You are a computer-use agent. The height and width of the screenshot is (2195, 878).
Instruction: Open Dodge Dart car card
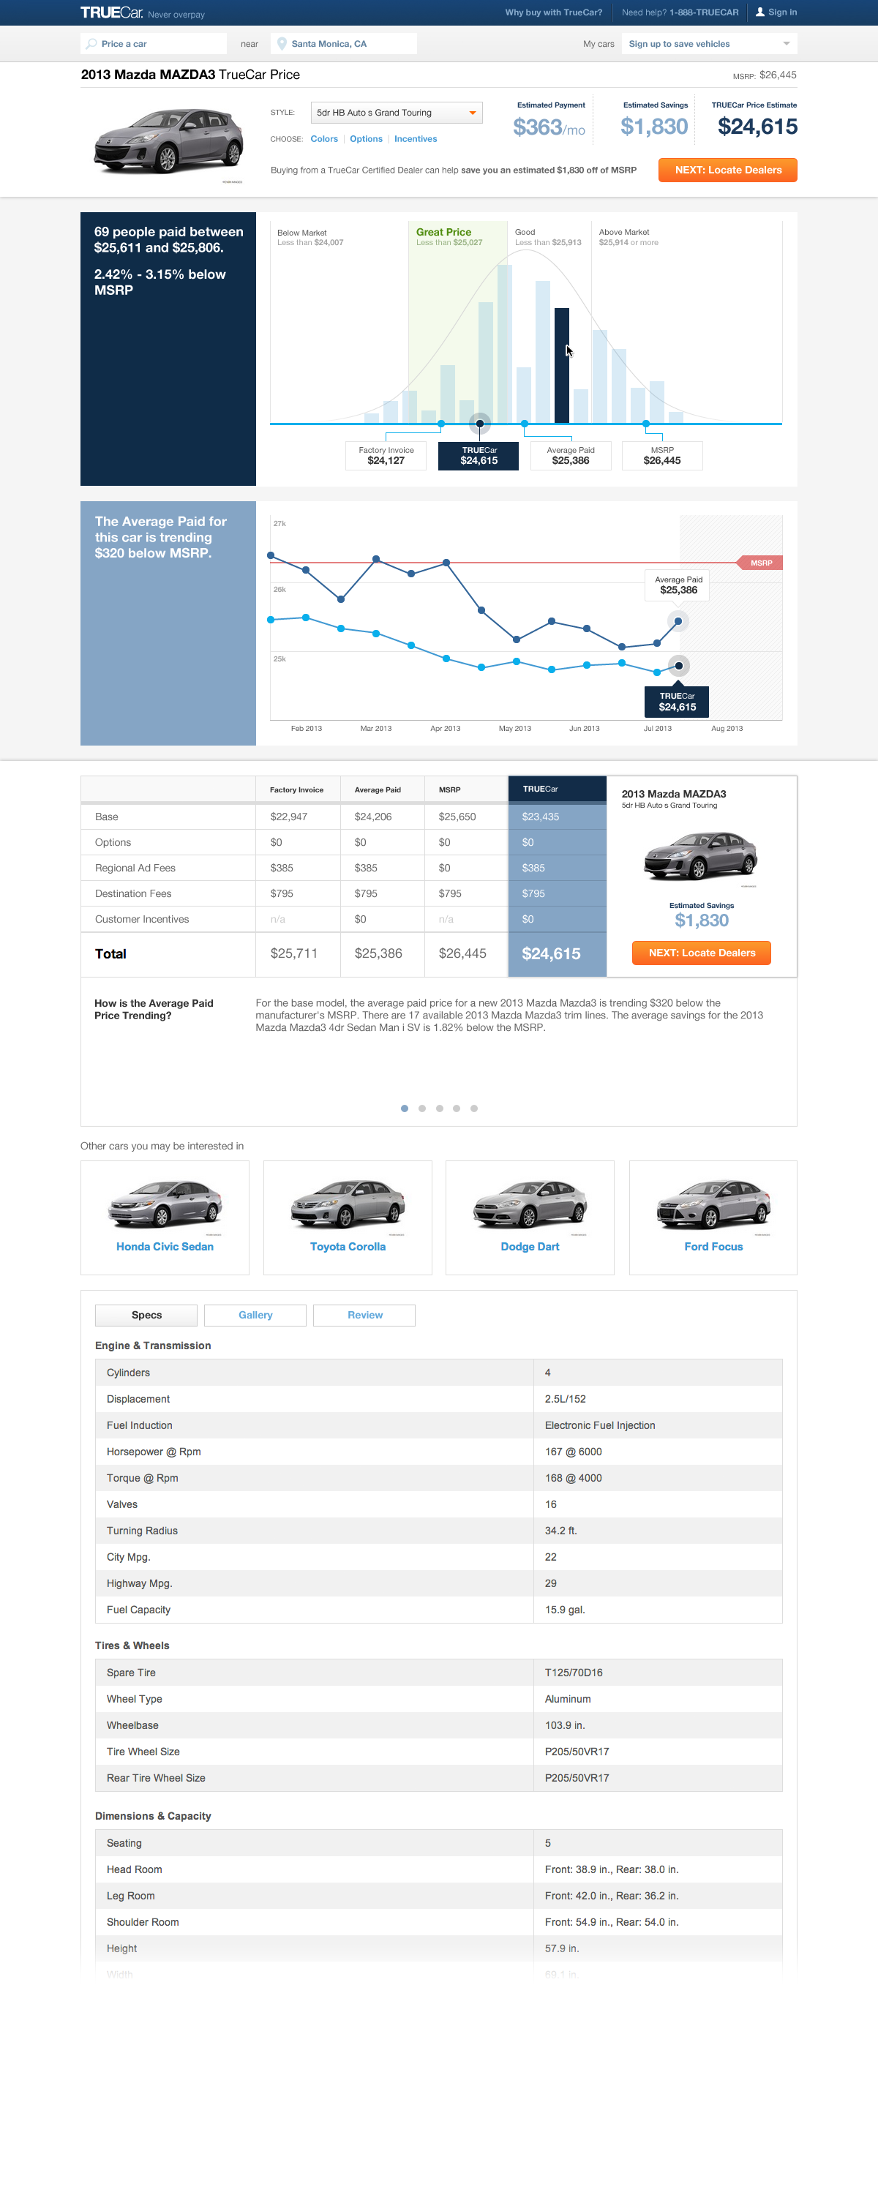click(x=530, y=1217)
